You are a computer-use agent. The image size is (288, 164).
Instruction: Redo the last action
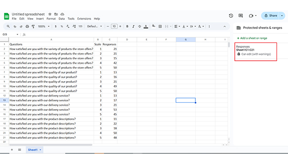click(21, 27)
